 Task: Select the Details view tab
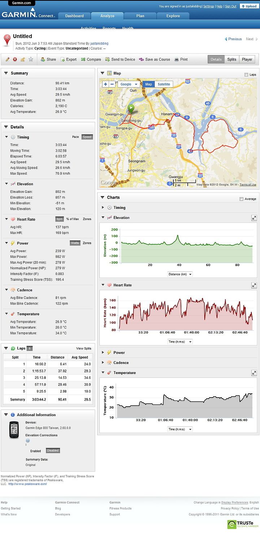pos(216,60)
